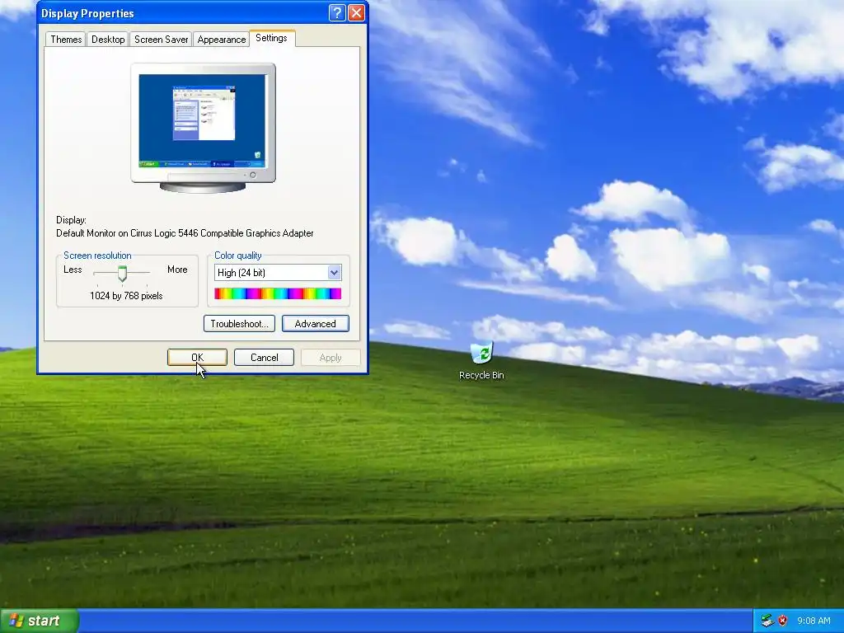
Task: Switch to the Themes tab
Action: (66, 40)
